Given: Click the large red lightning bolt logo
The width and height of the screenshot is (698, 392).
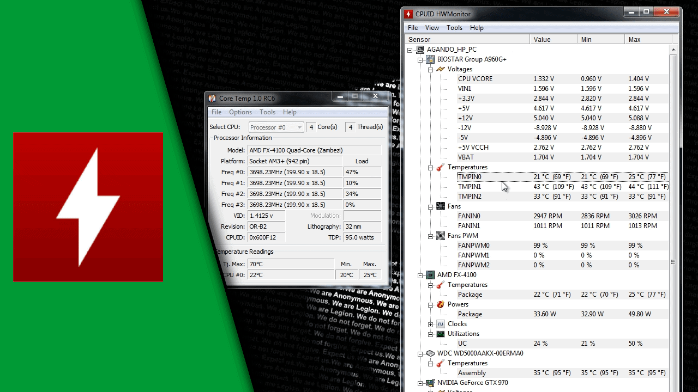Looking at the screenshot, I should click(x=88, y=207).
